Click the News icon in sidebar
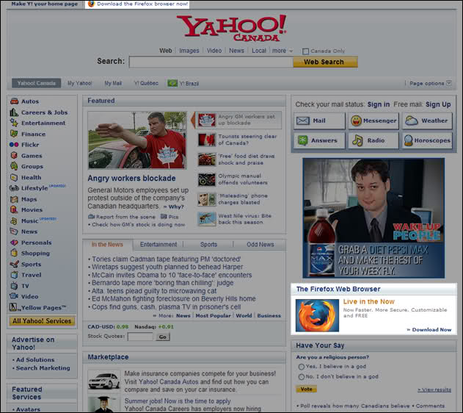Image resolution: width=463 pixels, height=413 pixels. point(14,231)
